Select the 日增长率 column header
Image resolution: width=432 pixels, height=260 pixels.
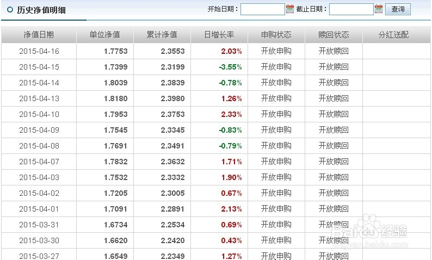(219, 34)
